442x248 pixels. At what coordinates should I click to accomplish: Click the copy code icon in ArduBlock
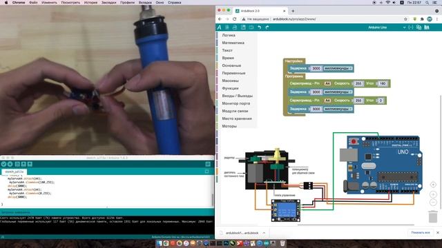419,28
